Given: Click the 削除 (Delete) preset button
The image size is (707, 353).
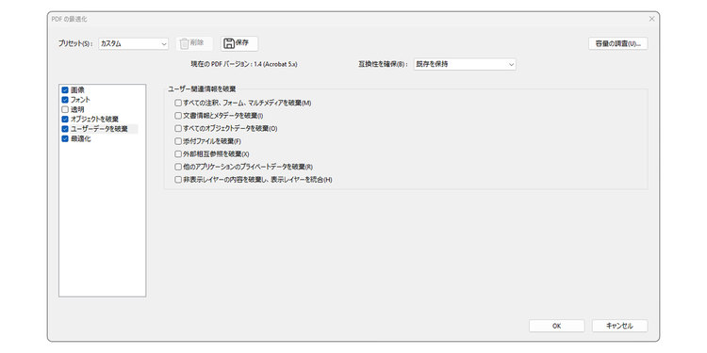Looking at the screenshot, I should [194, 43].
